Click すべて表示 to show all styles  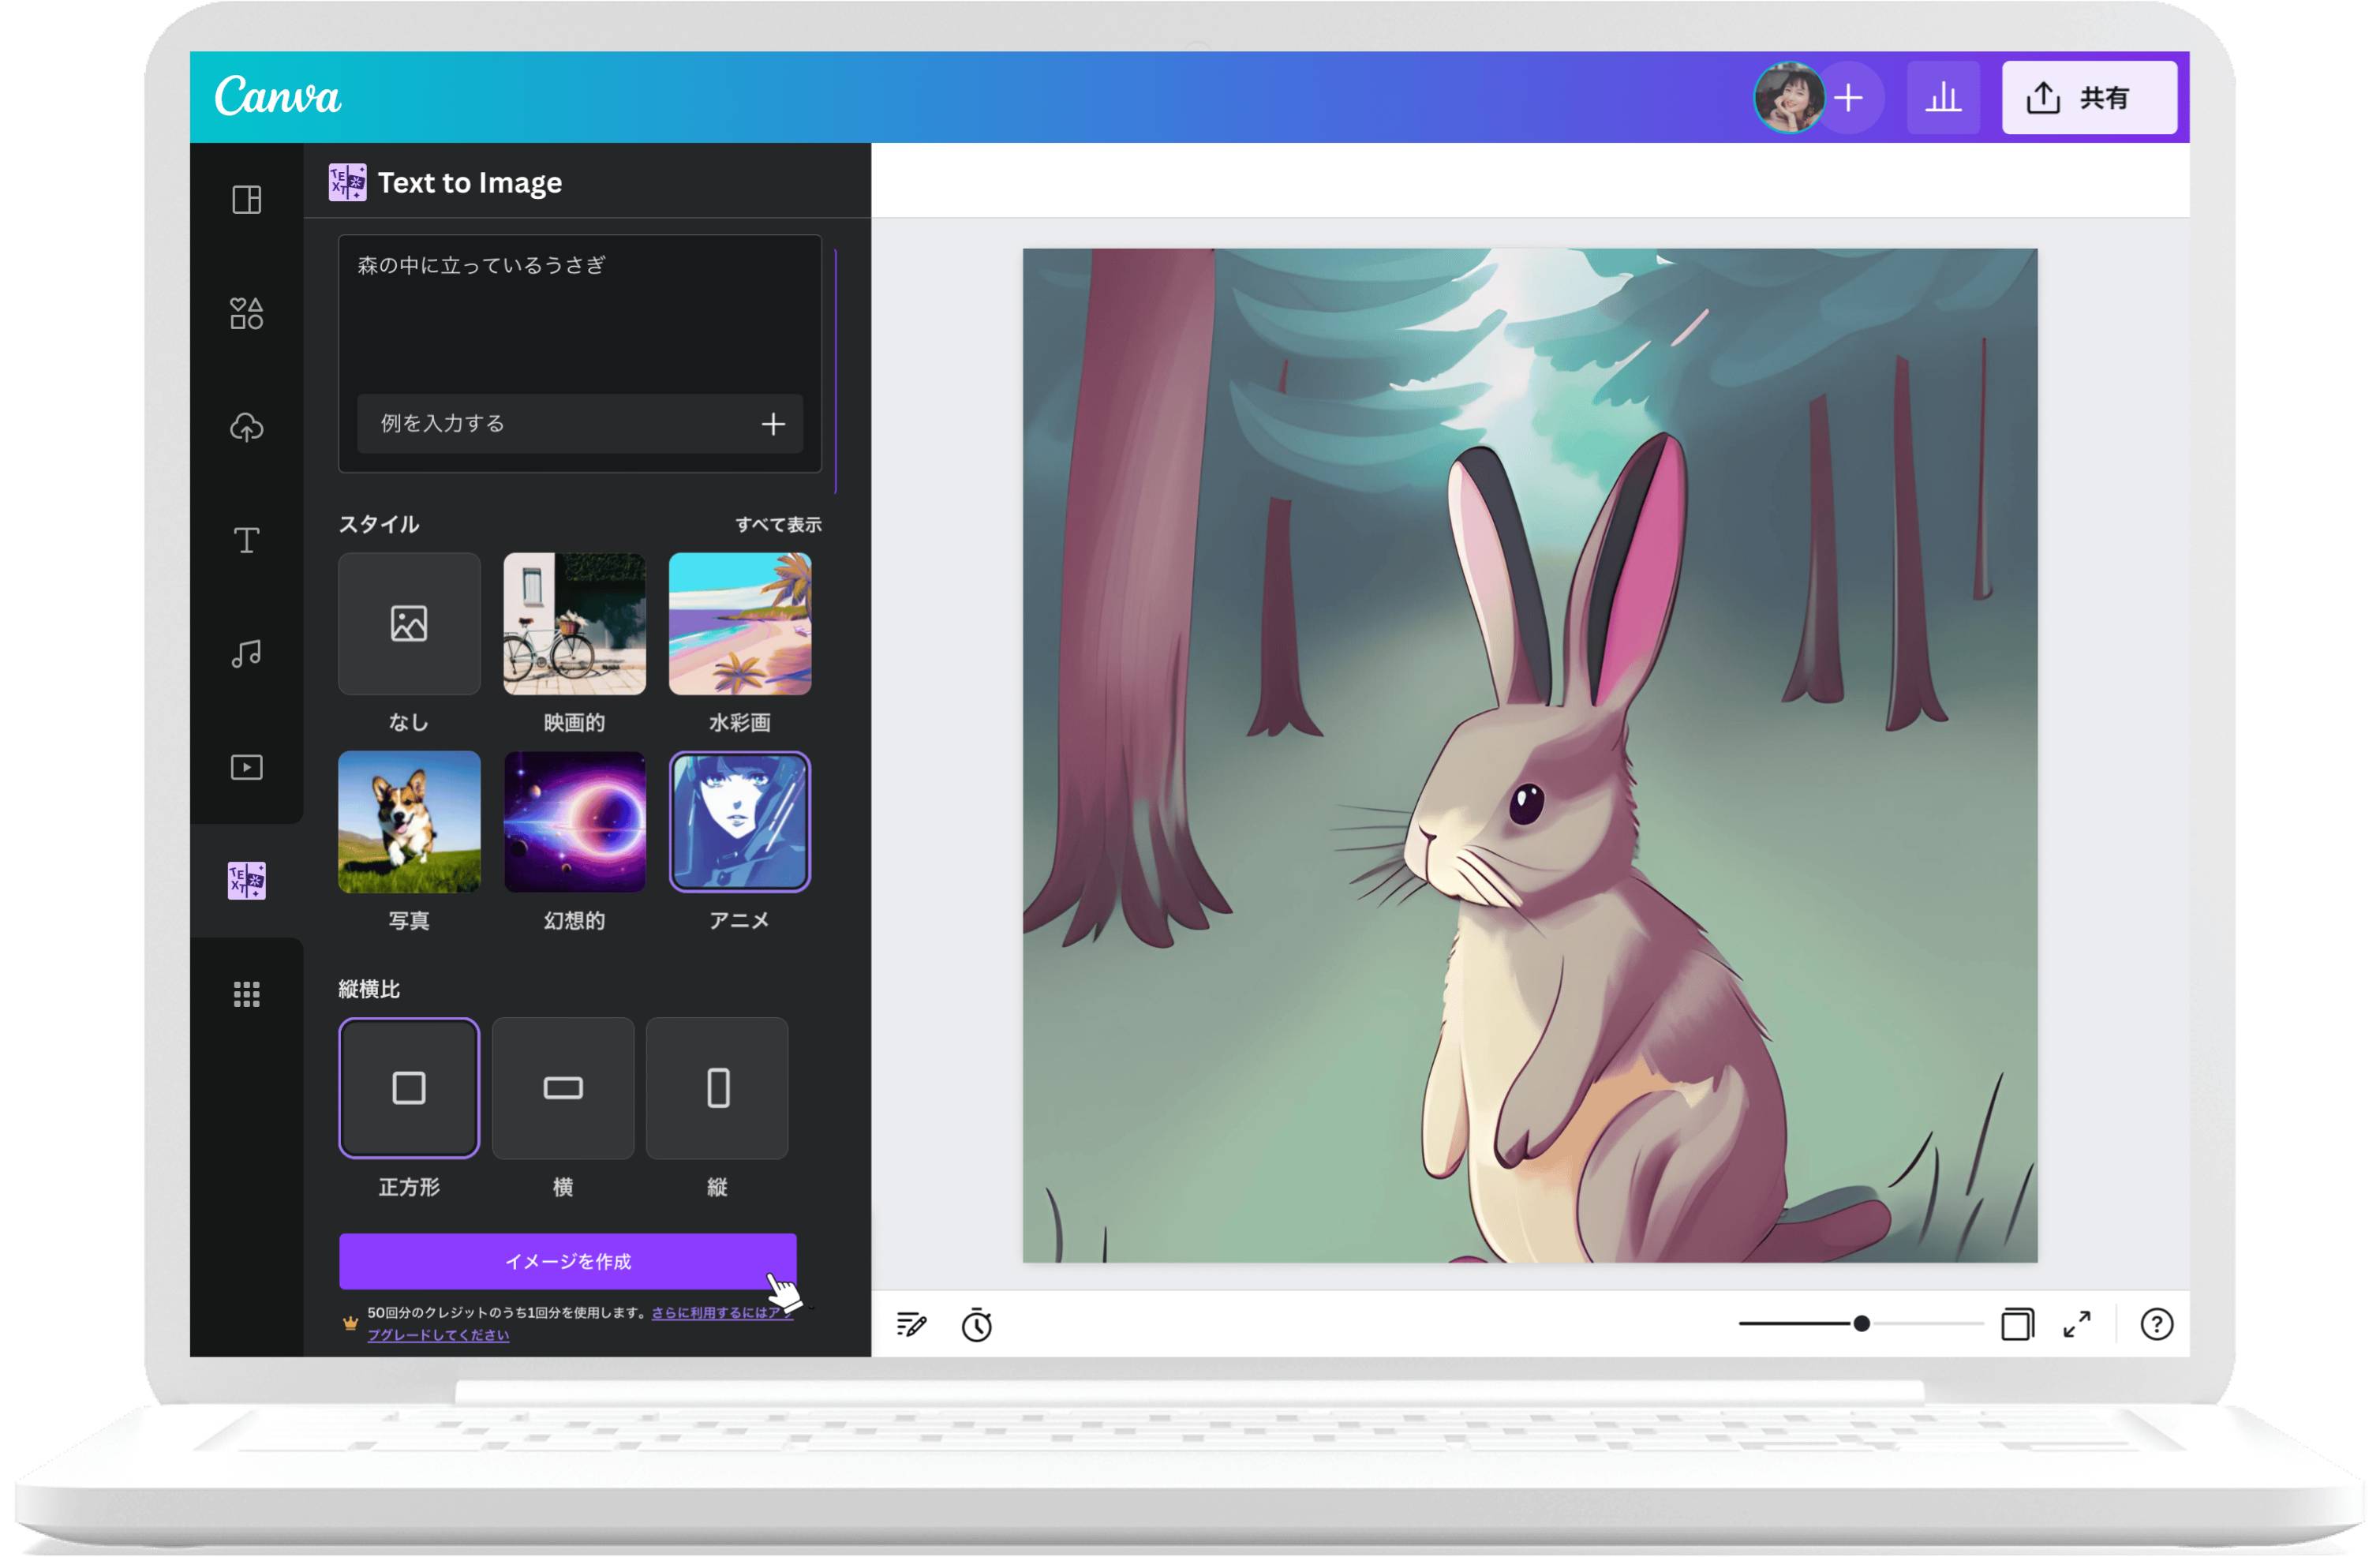tap(778, 525)
